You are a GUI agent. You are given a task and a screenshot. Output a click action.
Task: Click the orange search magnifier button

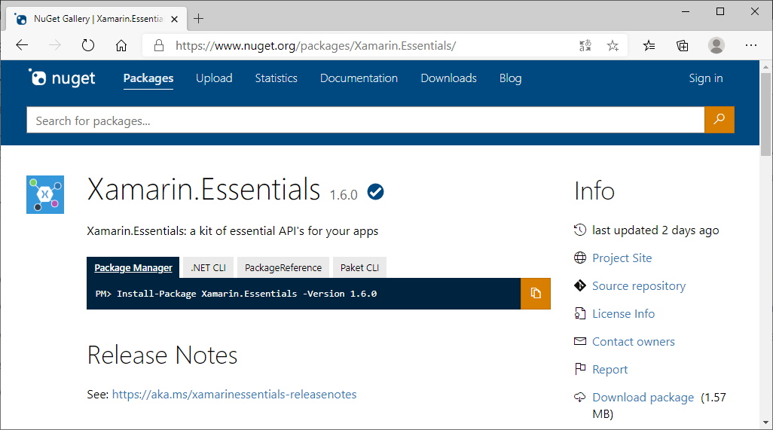719,120
